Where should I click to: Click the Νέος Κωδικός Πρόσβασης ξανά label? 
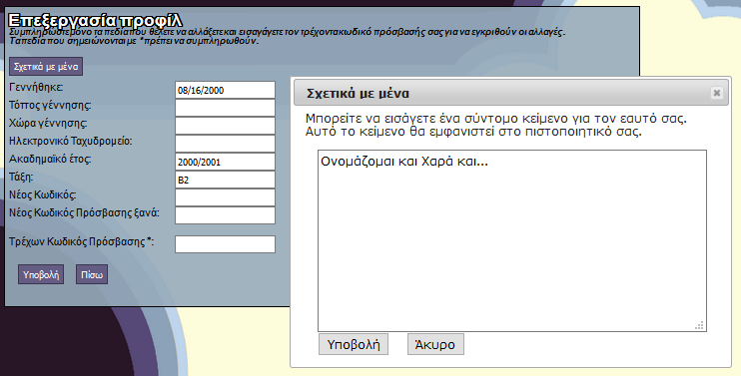(84, 212)
